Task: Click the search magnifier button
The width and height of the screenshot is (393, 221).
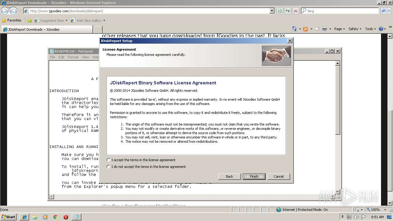Action: (x=383, y=11)
